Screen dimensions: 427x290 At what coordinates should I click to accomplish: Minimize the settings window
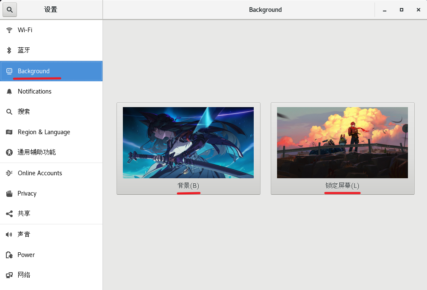click(x=385, y=10)
